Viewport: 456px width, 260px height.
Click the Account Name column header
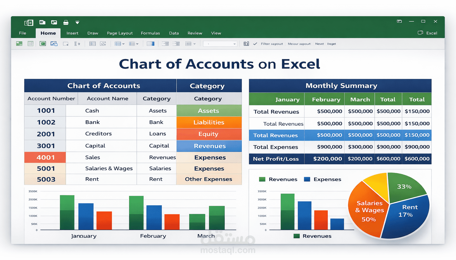(107, 98)
